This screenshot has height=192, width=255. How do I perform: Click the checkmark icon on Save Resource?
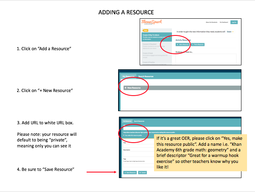[x=125, y=172]
